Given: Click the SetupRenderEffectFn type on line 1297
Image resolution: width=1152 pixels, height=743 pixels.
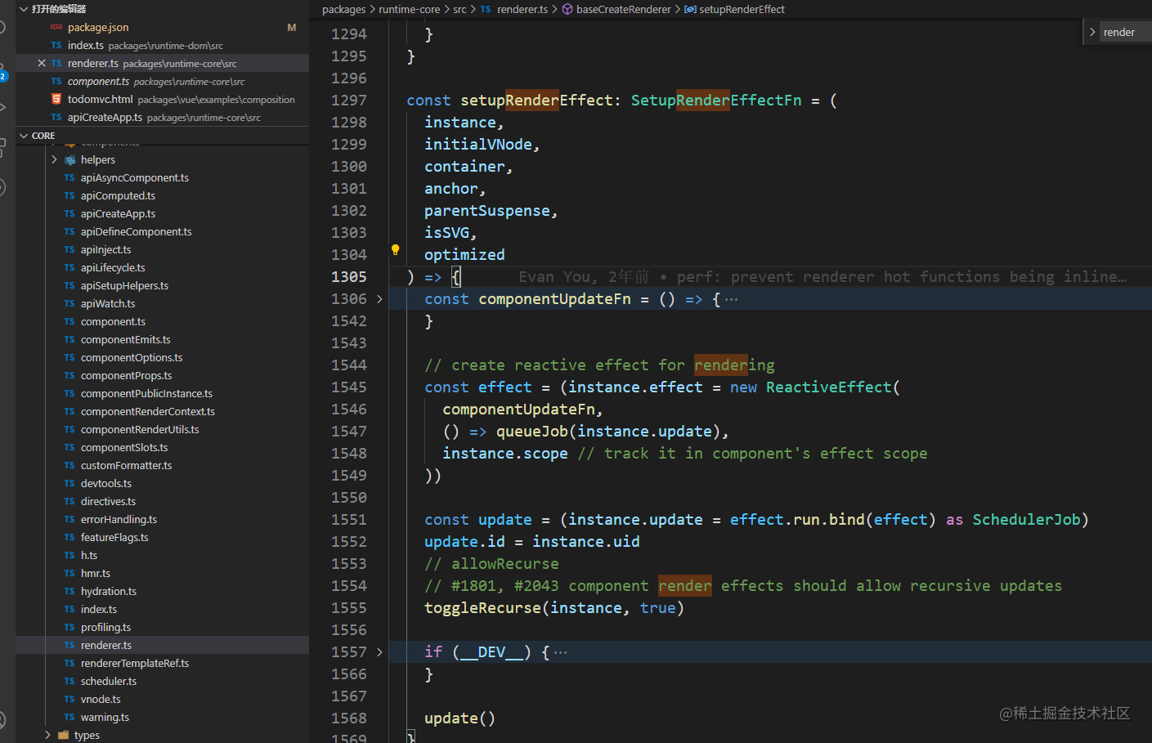Looking at the screenshot, I should tap(716, 101).
